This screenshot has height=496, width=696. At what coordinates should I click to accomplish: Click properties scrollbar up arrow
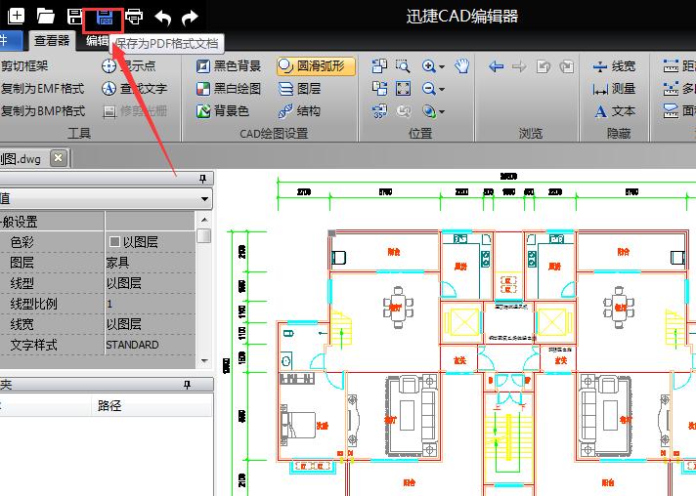click(x=203, y=220)
